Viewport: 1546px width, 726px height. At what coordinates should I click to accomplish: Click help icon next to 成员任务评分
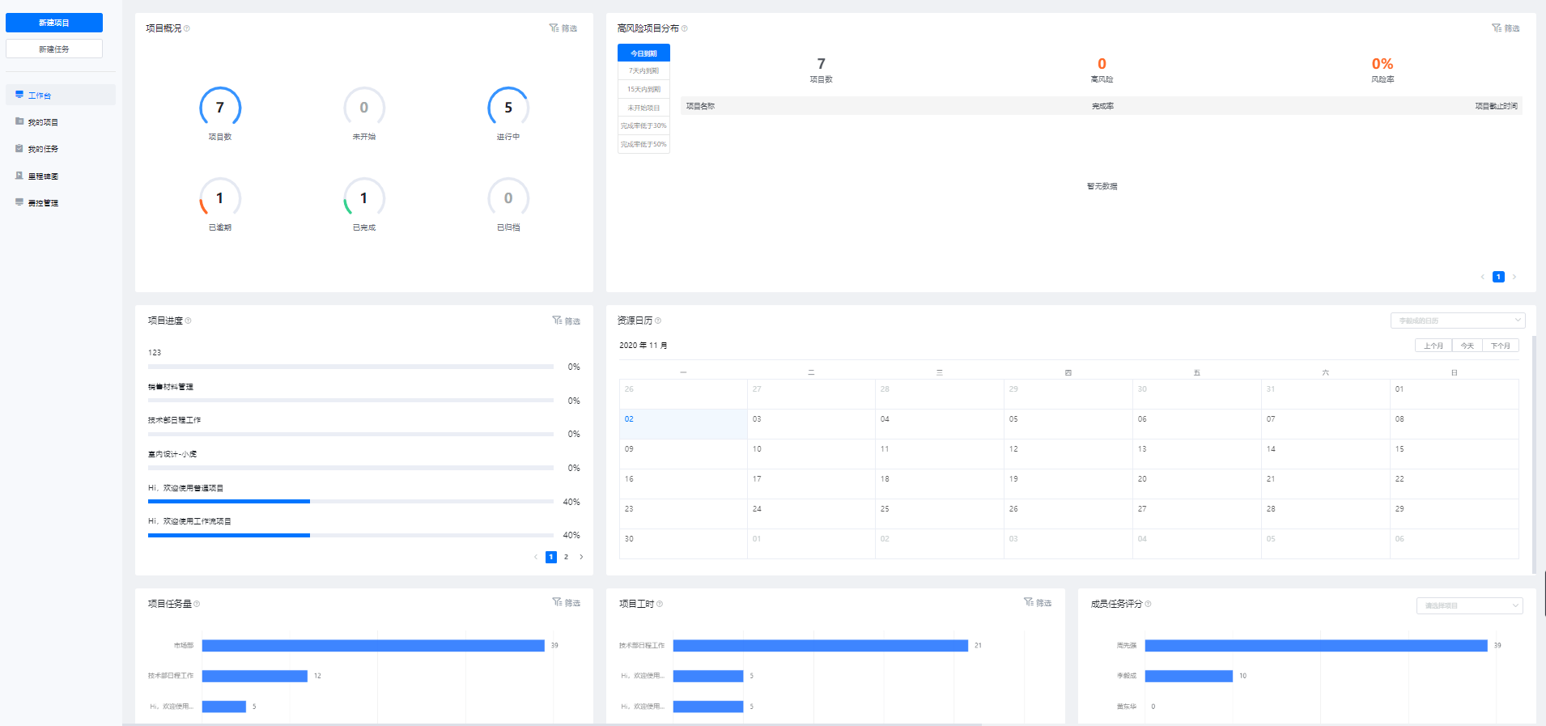(1149, 604)
